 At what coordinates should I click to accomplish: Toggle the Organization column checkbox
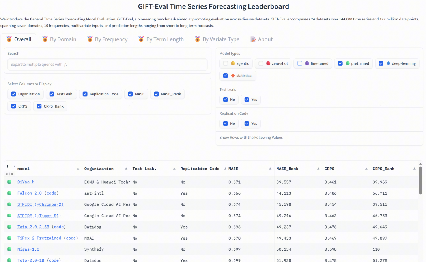tap(13, 94)
